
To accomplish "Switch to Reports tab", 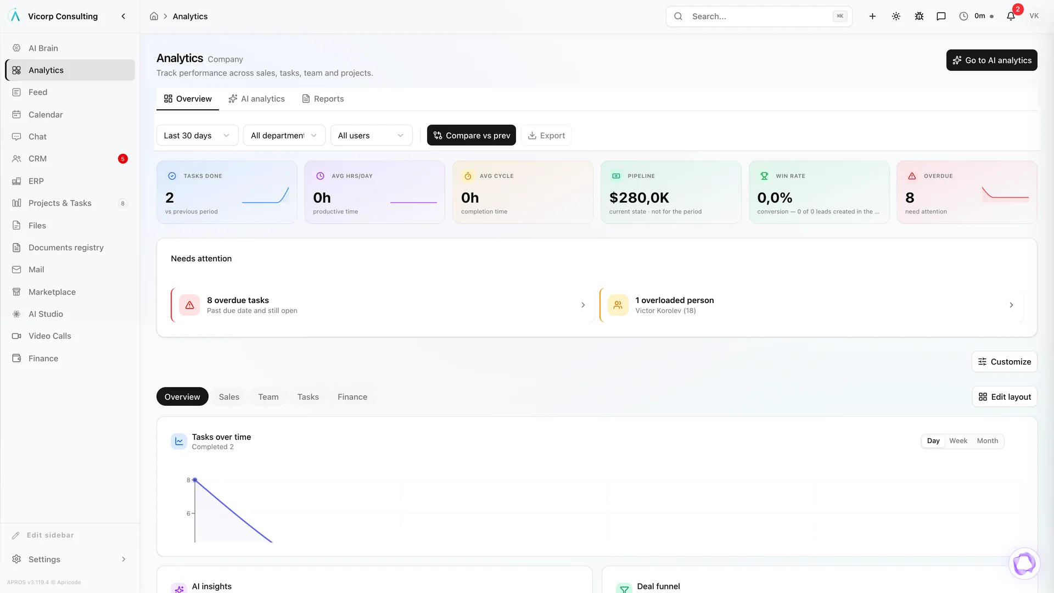I will (x=323, y=99).
